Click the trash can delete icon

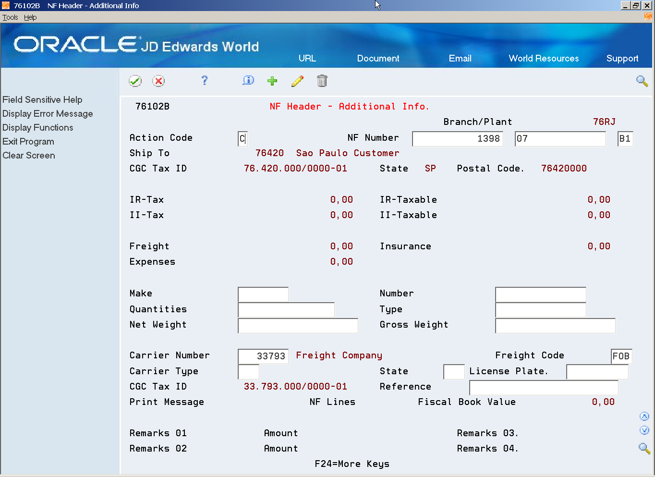[x=322, y=81]
